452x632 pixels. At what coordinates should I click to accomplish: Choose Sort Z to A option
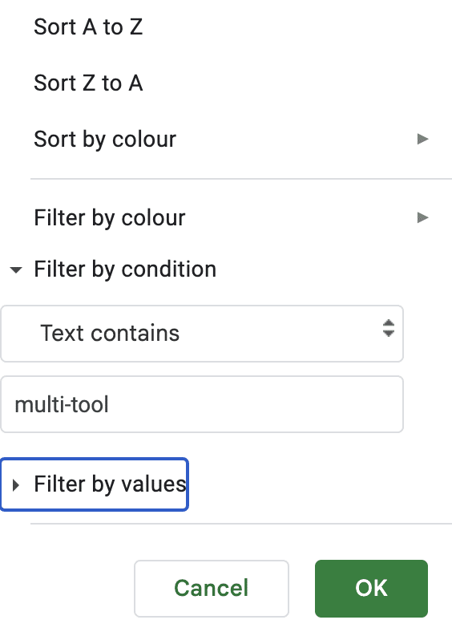[x=88, y=83]
